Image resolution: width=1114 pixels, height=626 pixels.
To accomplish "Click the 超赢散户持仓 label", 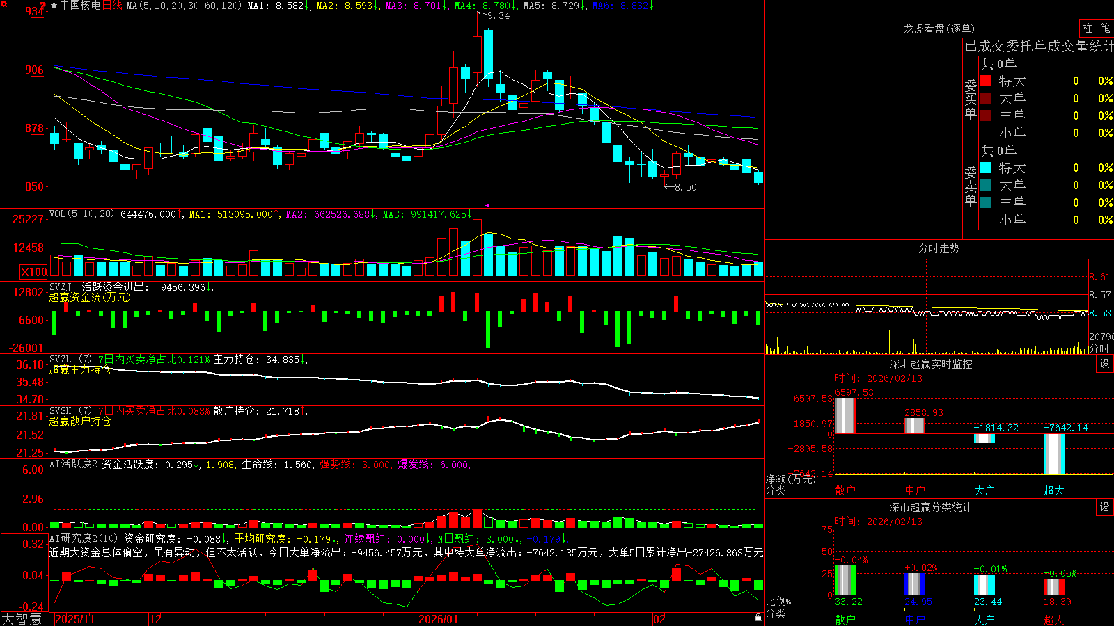I will [x=80, y=421].
